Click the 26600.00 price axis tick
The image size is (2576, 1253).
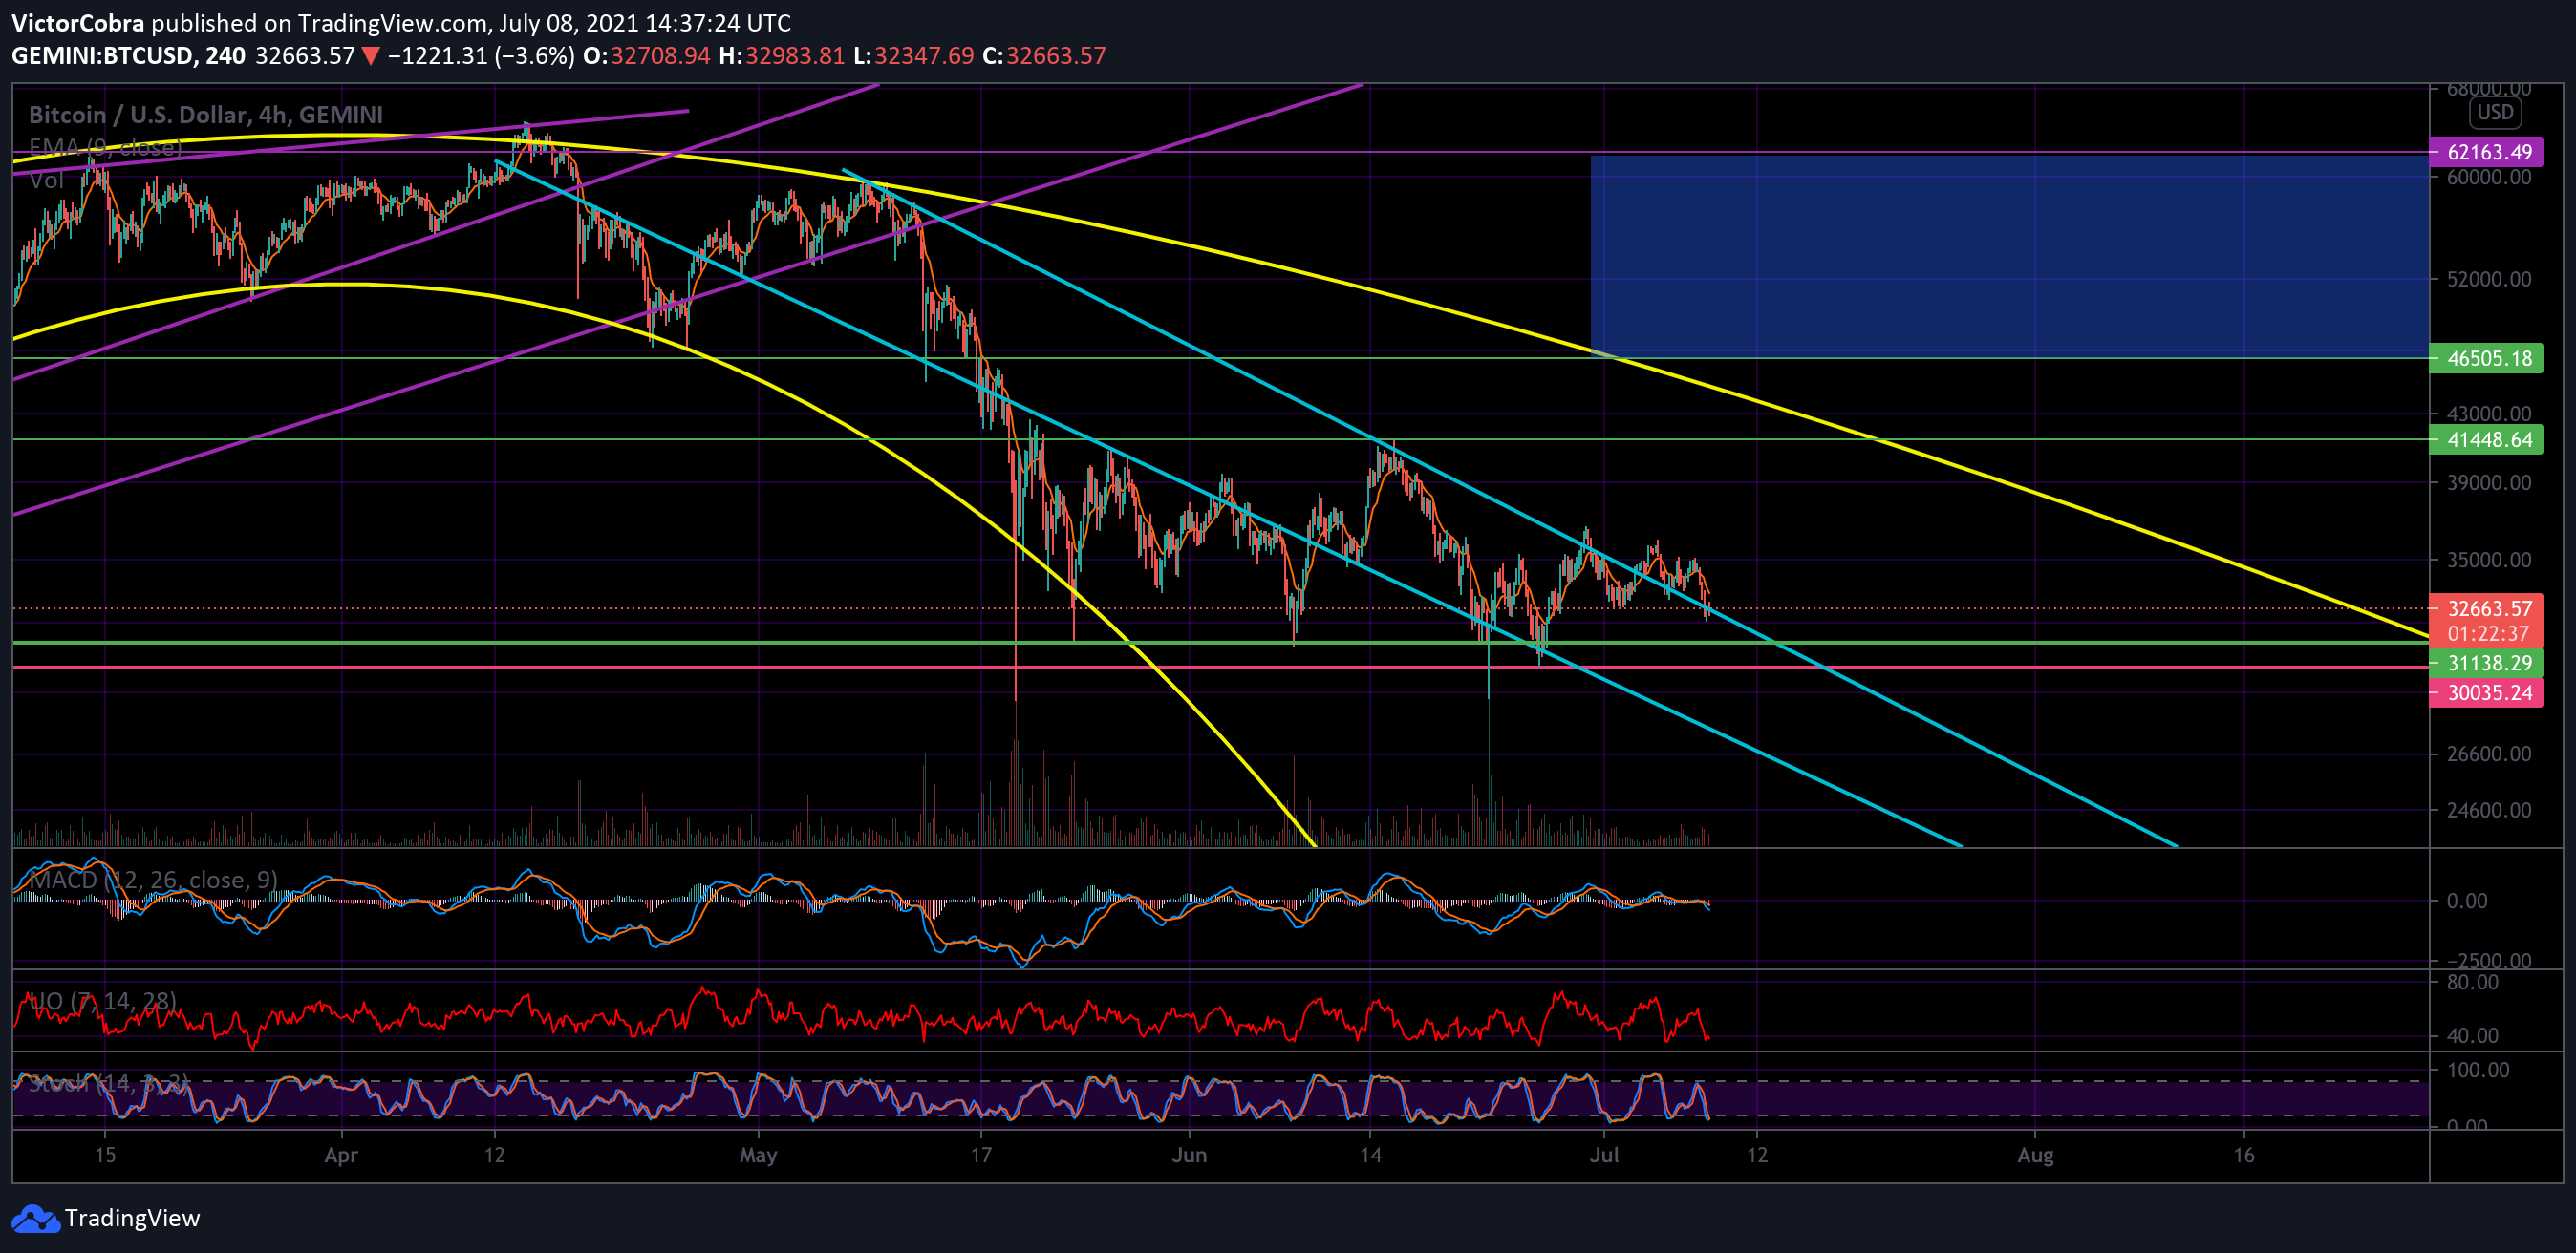click(x=2489, y=754)
